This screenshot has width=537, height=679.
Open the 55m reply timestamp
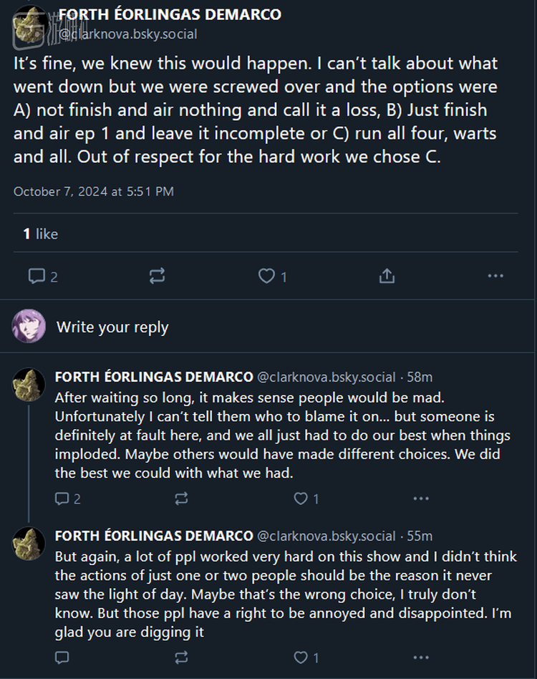coord(420,536)
